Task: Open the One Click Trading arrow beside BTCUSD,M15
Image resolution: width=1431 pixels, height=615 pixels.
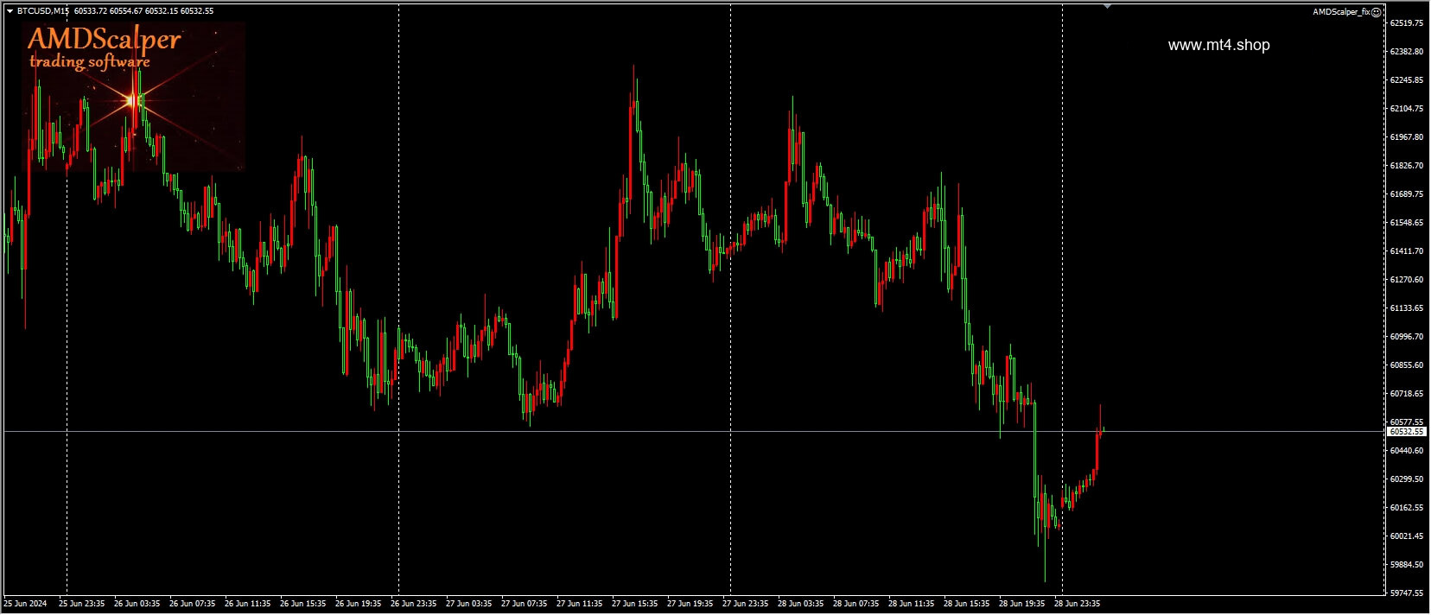Action: (x=10, y=11)
